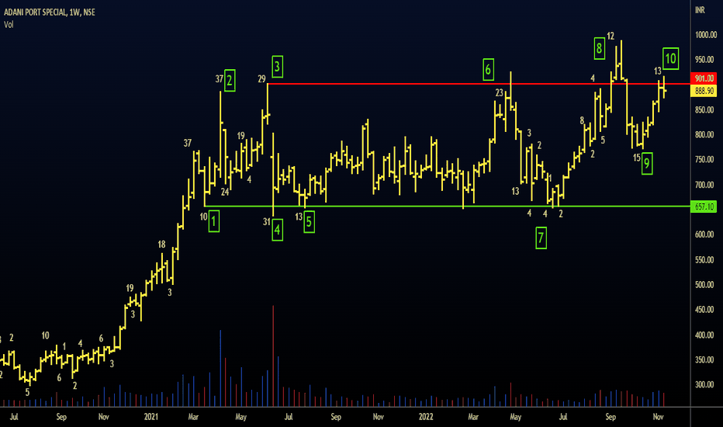Click the 500.00 price axis value
Viewport: 723px width, 427px height.
(706, 285)
